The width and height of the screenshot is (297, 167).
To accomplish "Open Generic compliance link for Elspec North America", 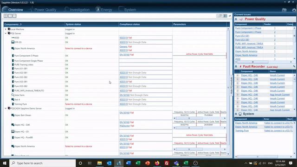I will click(123, 46).
